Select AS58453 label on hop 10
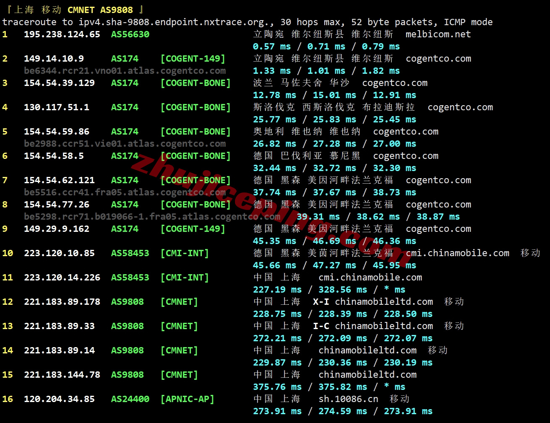The image size is (550, 423). point(130,253)
